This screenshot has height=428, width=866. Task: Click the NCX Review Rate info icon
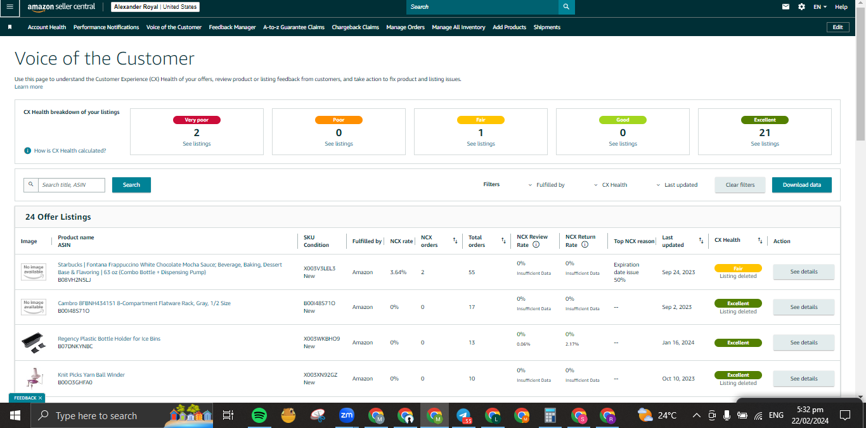click(536, 244)
